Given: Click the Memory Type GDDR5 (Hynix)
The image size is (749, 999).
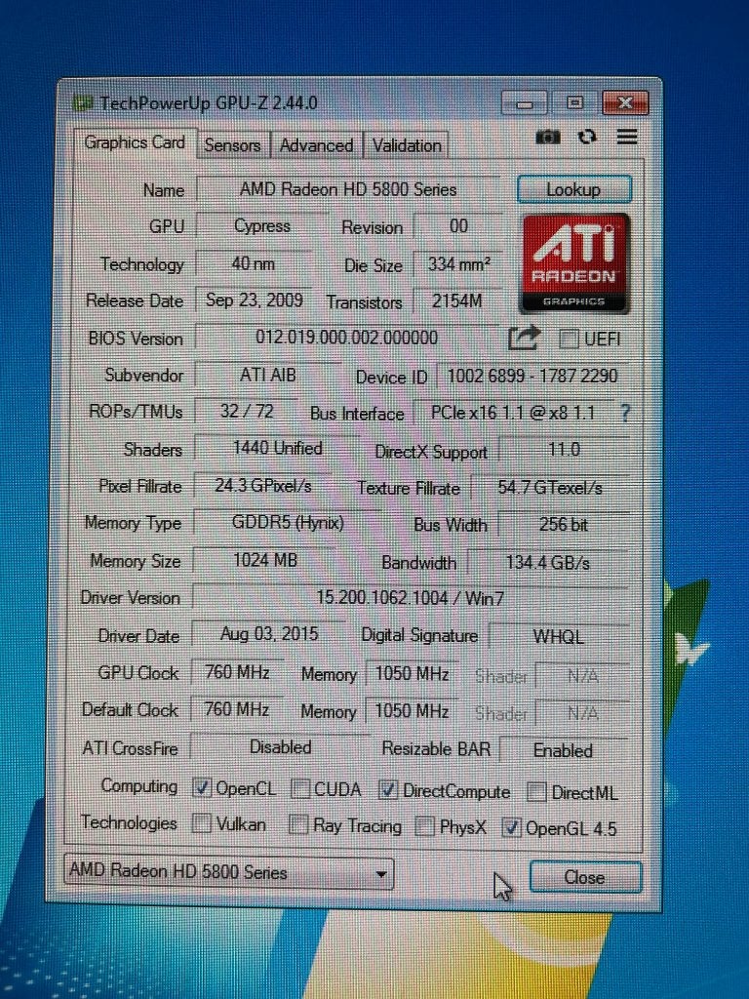Looking at the screenshot, I should pyautogui.click(x=288, y=523).
